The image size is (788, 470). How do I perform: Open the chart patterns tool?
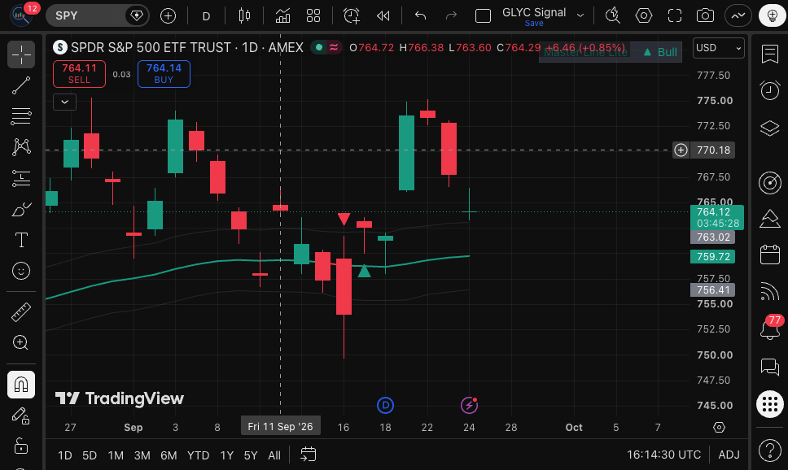tap(21, 147)
